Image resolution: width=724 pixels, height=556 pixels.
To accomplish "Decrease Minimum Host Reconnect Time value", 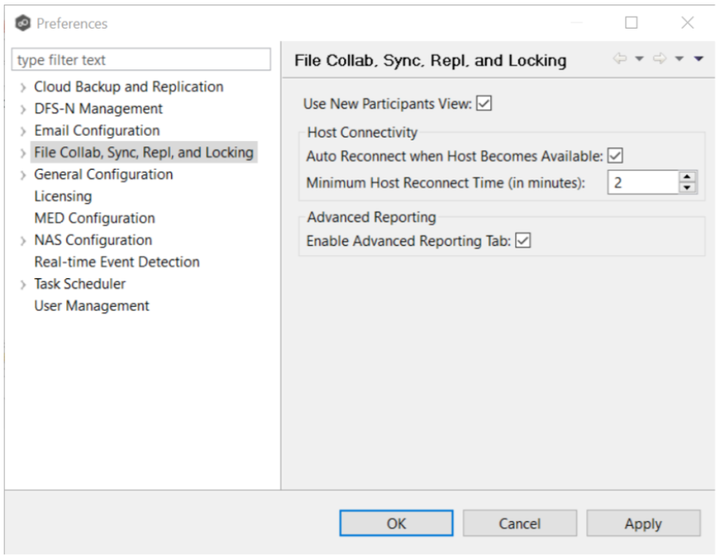I will (687, 187).
